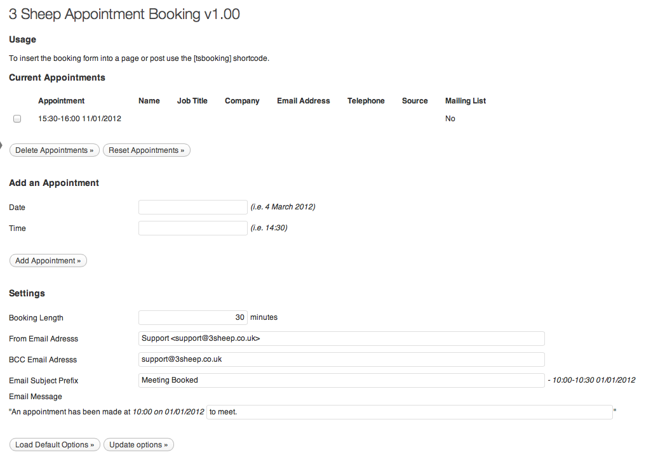Click the Telephone column header
The image size is (658, 462).
(x=366, y=101)
